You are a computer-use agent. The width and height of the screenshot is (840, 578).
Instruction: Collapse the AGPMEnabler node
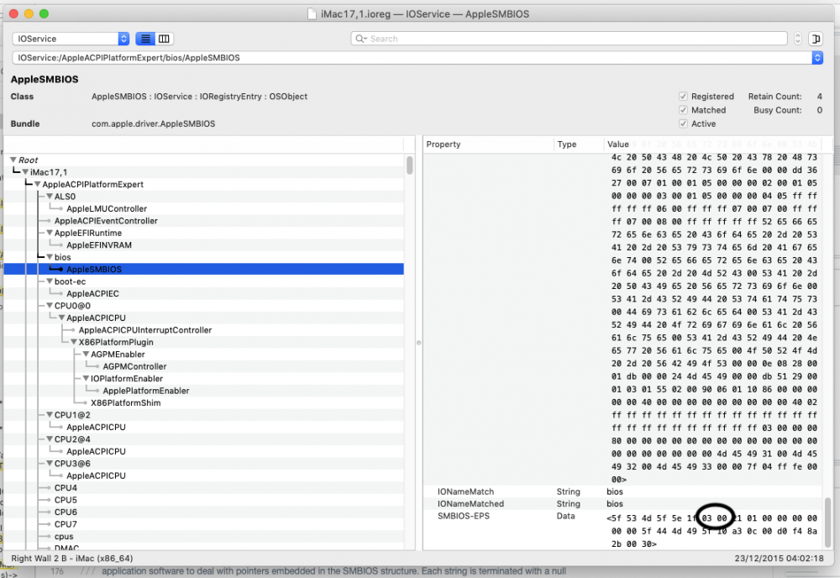click(x=86, y=354)
